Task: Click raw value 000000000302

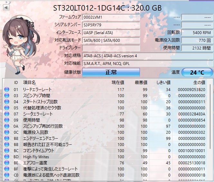Action: coord(191,132)
